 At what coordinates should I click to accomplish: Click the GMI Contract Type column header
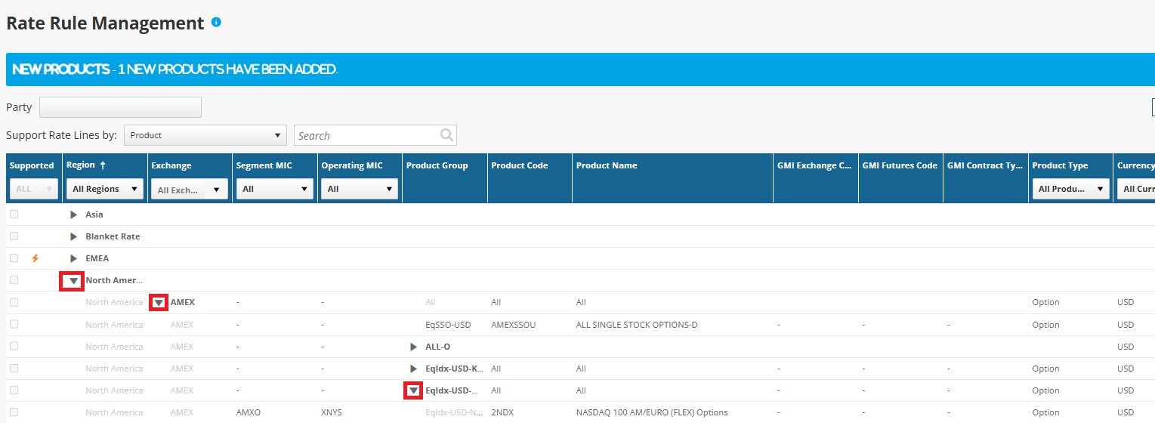coord(985,165)
